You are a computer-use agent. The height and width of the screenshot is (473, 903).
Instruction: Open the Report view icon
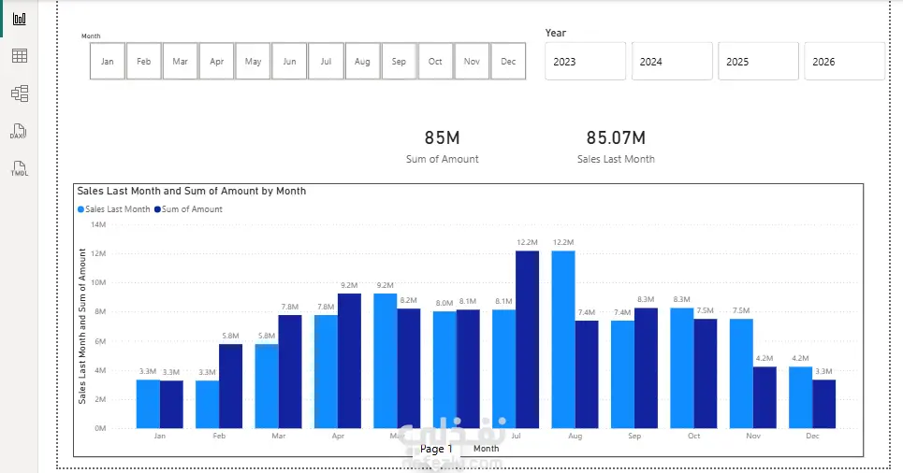coord(19,19)
